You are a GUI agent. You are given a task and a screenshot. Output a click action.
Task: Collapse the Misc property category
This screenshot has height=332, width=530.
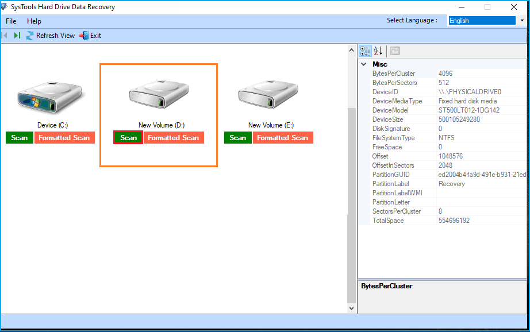(364, 64)
